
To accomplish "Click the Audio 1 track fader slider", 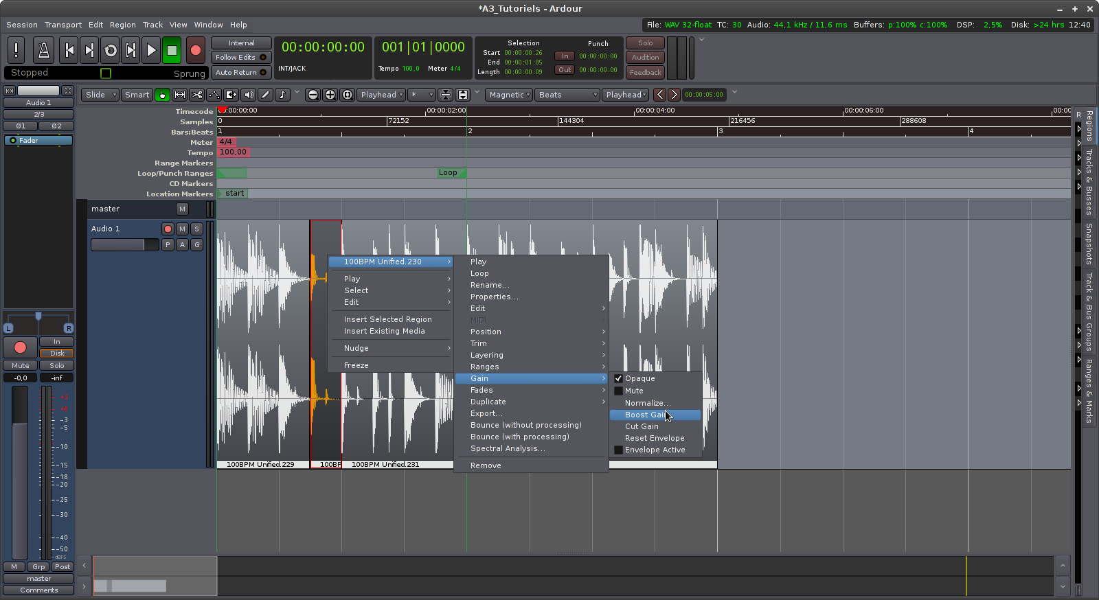I will (x=124, y=245).
